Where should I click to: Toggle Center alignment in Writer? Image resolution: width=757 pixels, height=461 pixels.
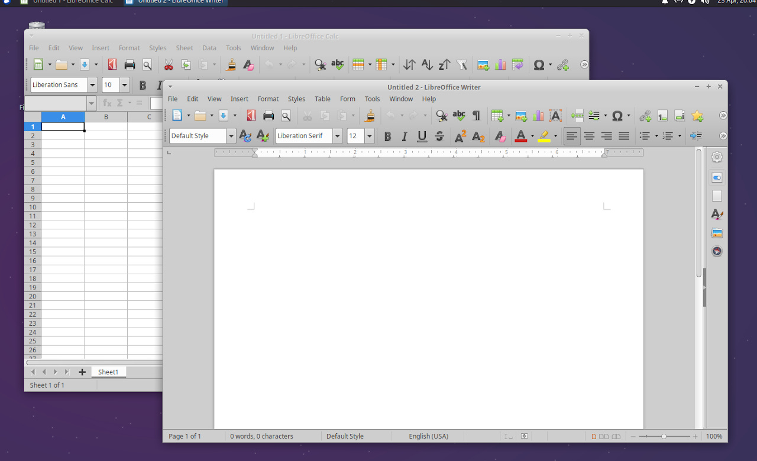pos(589,137)
